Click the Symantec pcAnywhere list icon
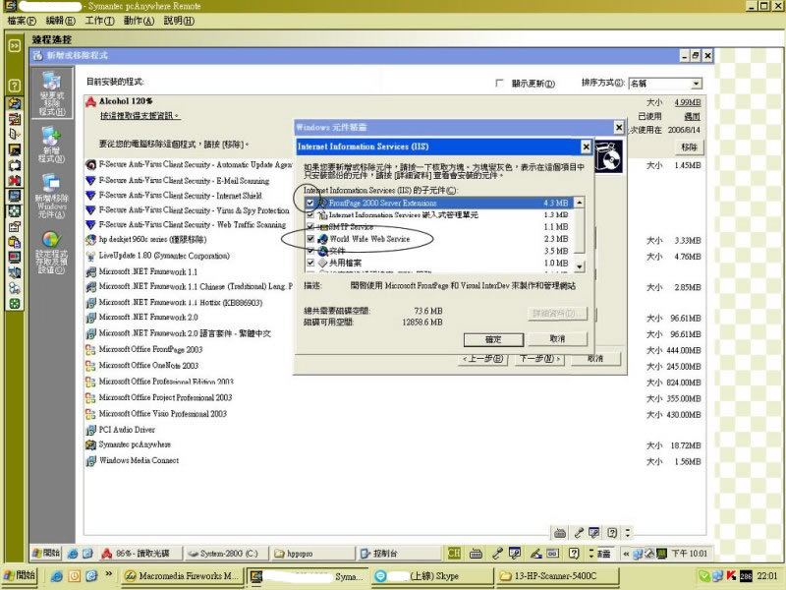Viewport: 786px width, 590px height. (x=90, y=445)
